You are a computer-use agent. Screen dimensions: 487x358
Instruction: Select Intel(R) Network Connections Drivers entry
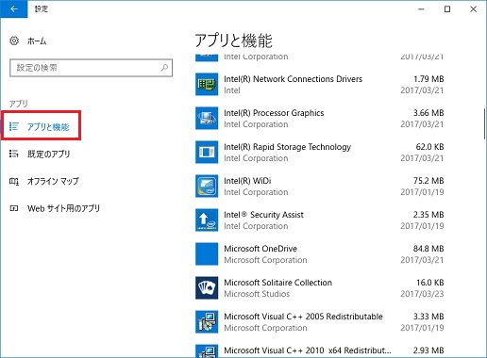click(319, 84)
